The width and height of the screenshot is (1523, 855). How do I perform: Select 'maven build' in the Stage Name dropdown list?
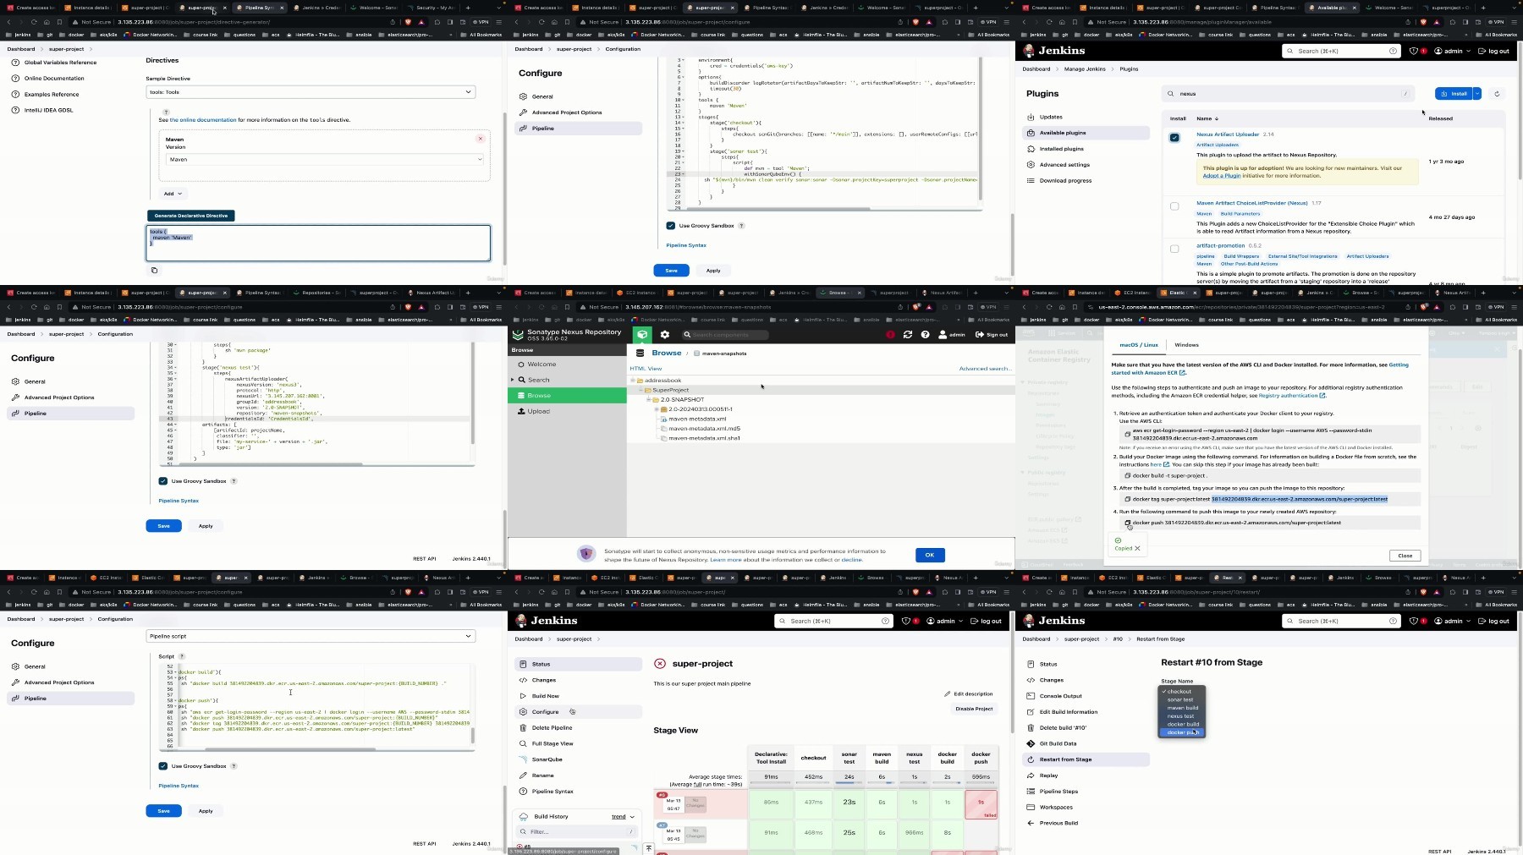click(x=1182, y=708)
